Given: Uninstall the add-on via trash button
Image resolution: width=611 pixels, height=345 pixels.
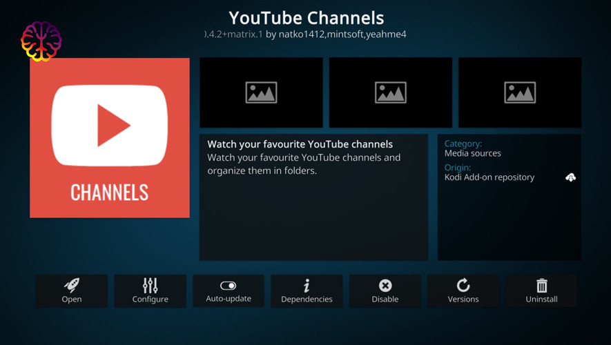Looking at the screenshot, I should point(542,291).
